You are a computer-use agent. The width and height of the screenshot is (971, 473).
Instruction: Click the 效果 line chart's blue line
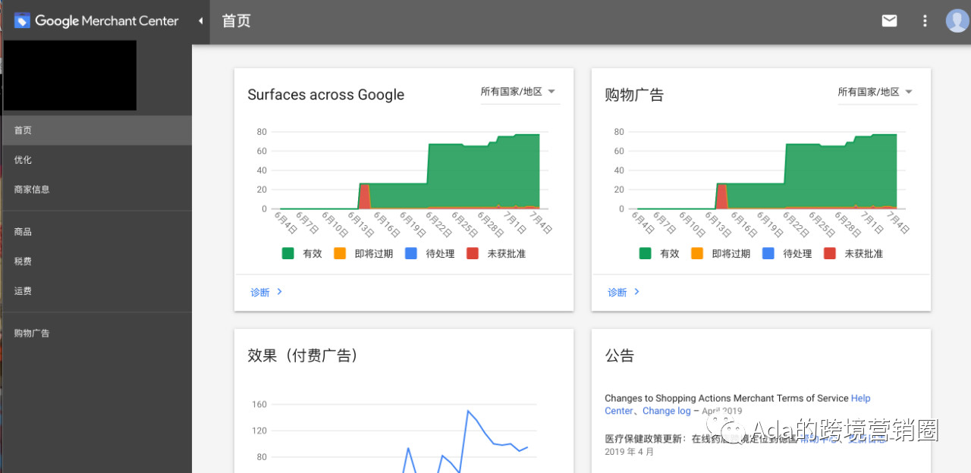(468, 411)
